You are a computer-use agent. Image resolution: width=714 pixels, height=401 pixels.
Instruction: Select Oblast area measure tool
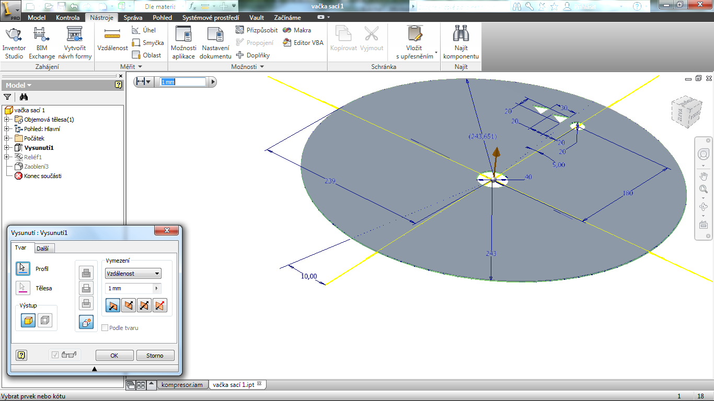pos(147,55)
